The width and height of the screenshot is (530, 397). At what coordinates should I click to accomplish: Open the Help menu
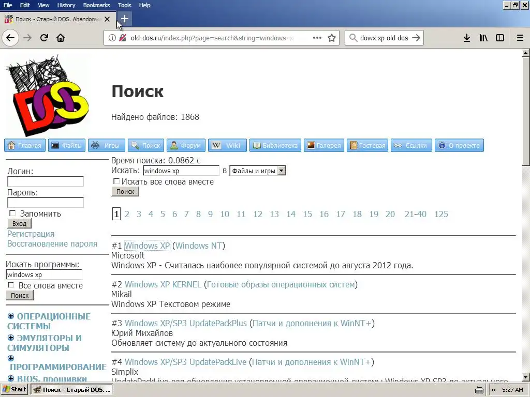pos(145,5)
